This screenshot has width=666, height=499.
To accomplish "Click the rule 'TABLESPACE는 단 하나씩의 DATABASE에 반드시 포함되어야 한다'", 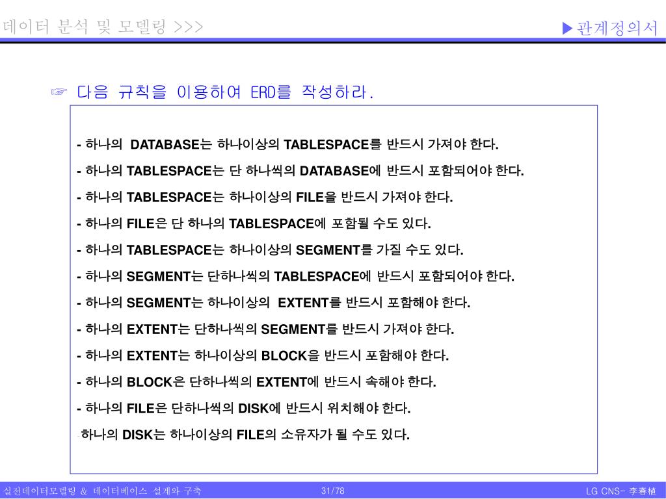I will tap(300, 171).
